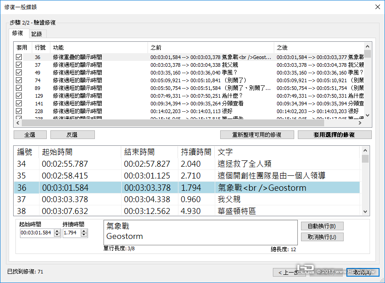The height and width of the screenshot is (283, 385).
Task: Select subtitle row 34 這拯救了全人類
Action: coord(187,164)
